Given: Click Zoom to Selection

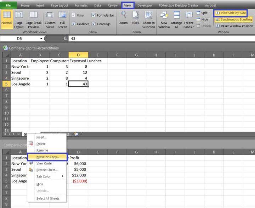Looking at the screenshot, I should pos(149,20).
